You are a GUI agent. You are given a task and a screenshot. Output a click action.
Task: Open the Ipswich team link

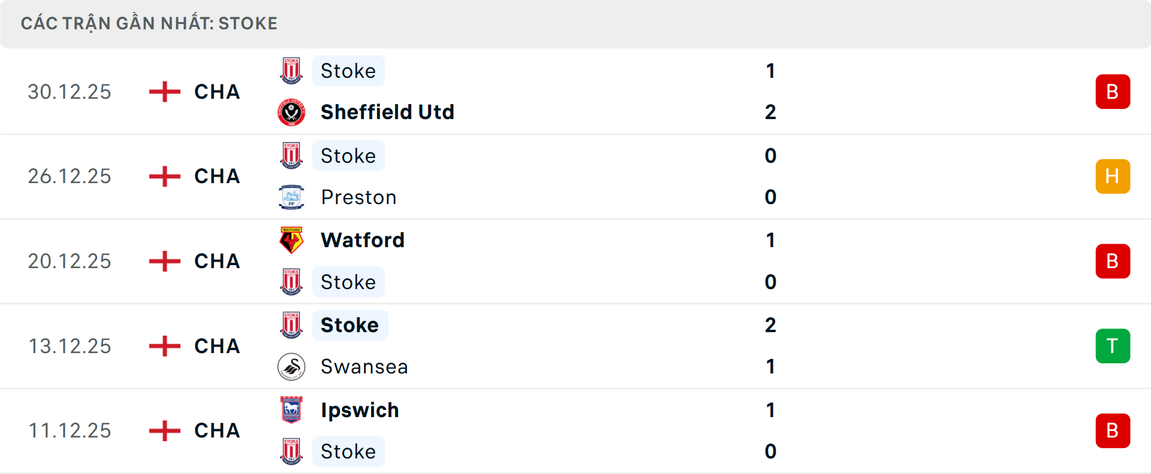pos(360,410)
